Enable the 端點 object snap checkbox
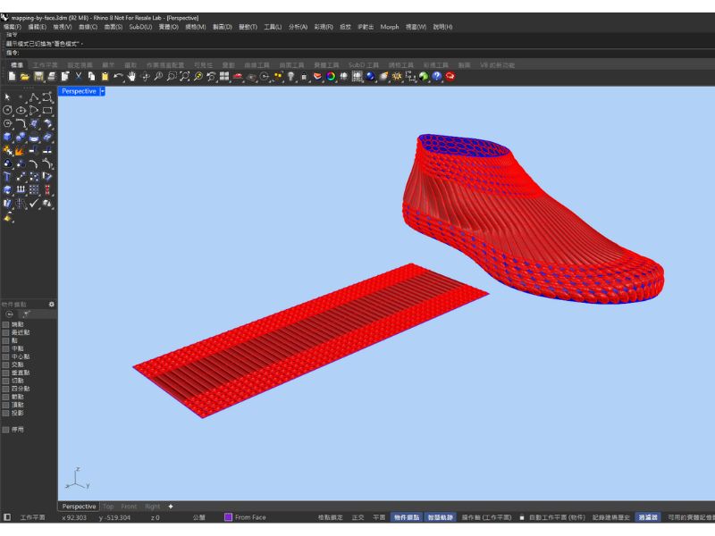The width and height of the screenshot is (715, 536). (6, 324)
